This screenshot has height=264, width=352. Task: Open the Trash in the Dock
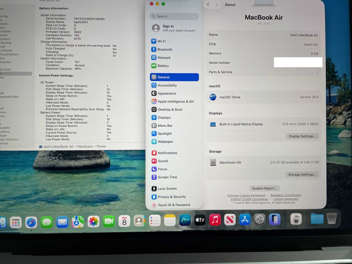click(x=332, y=218)
